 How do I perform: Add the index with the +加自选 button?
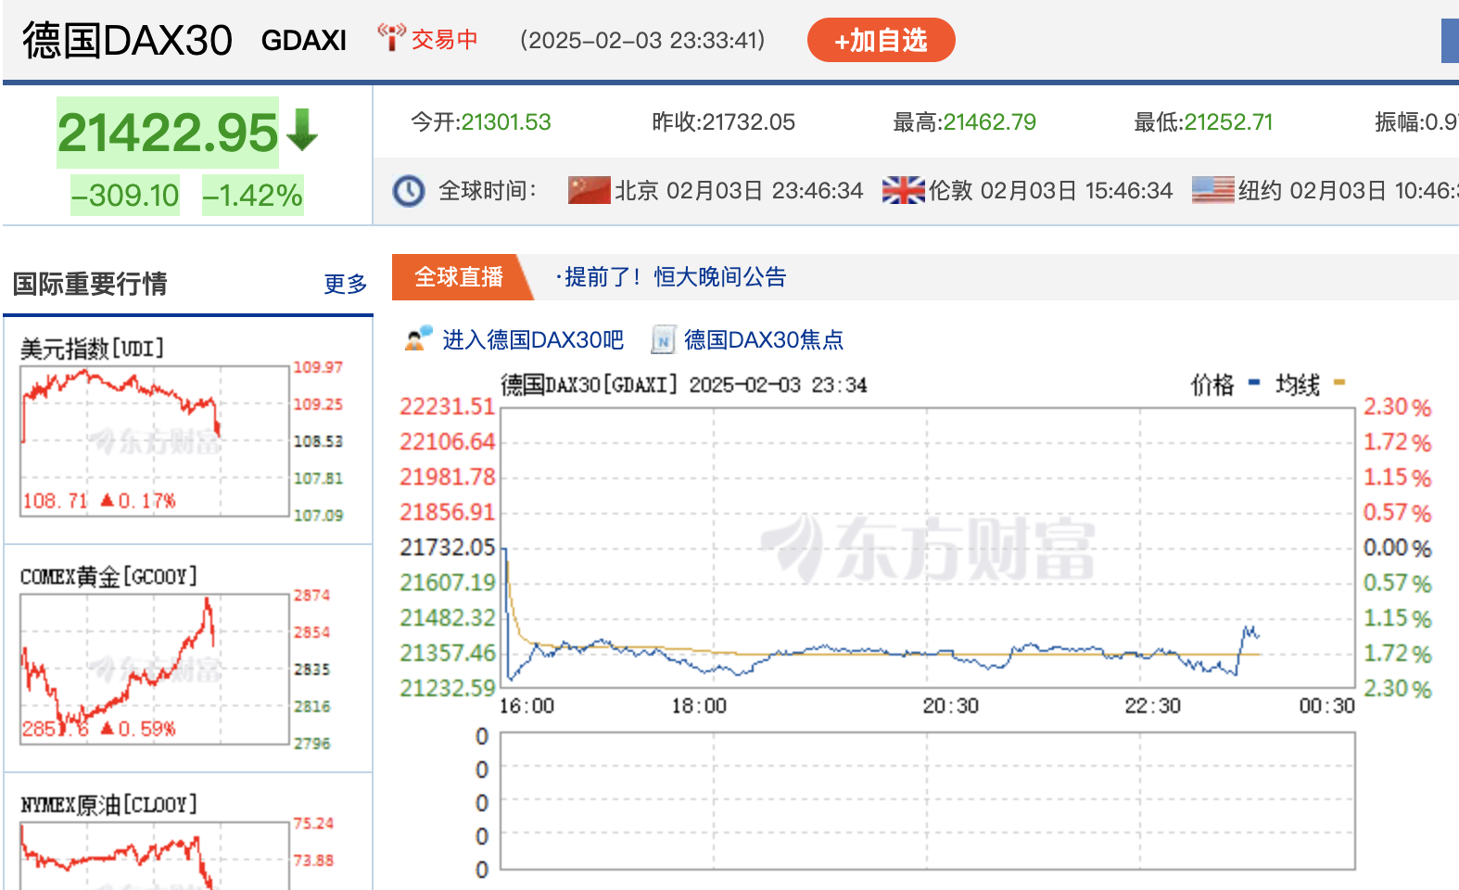(x=881, y=41)
